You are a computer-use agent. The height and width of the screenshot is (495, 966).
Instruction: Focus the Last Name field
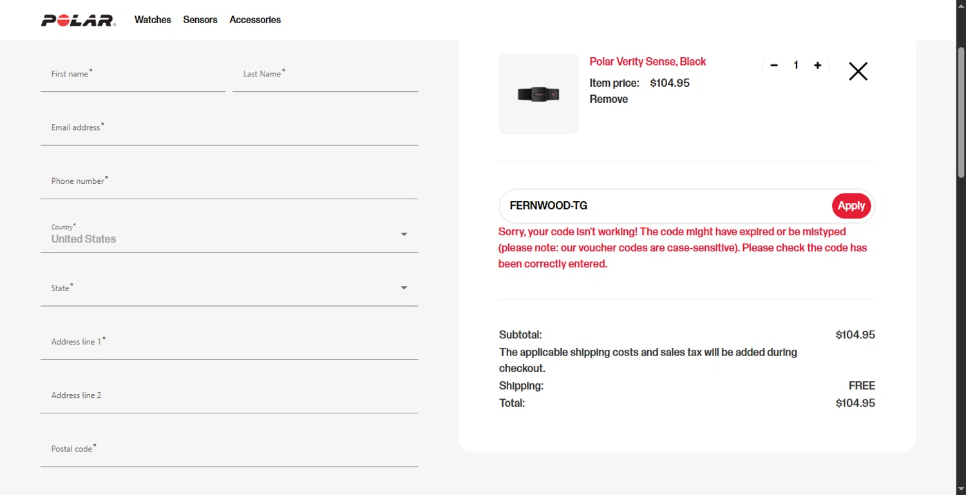click(325, 74)
